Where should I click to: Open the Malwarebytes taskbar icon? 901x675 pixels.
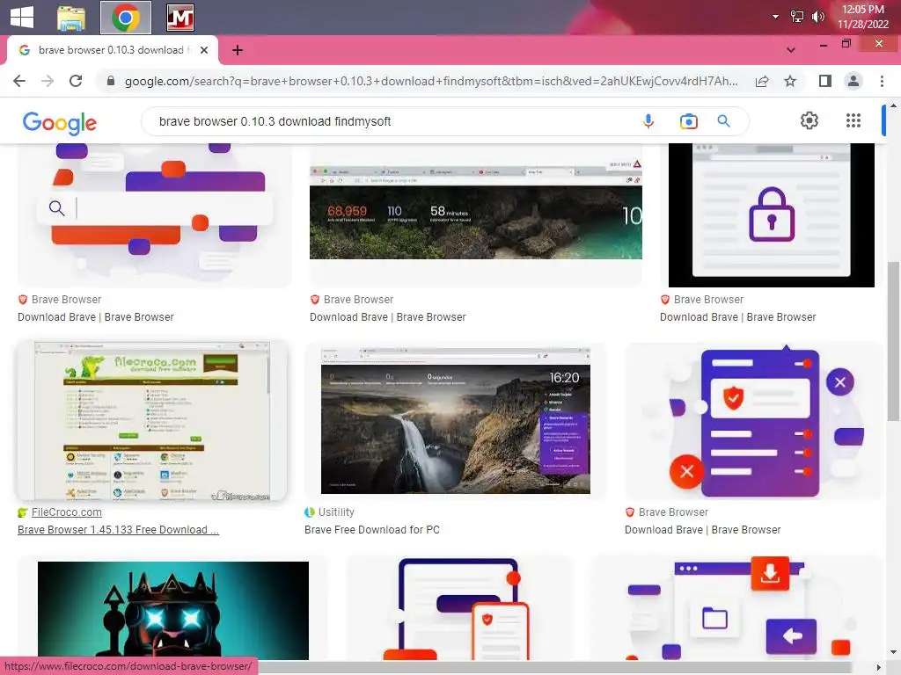[179, 18]
